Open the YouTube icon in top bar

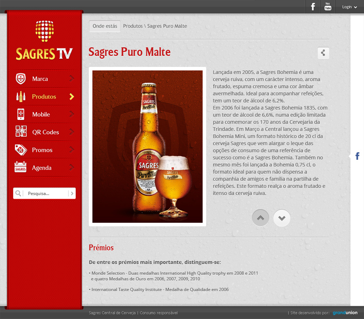pyautogui.click(x=328, y=7)
